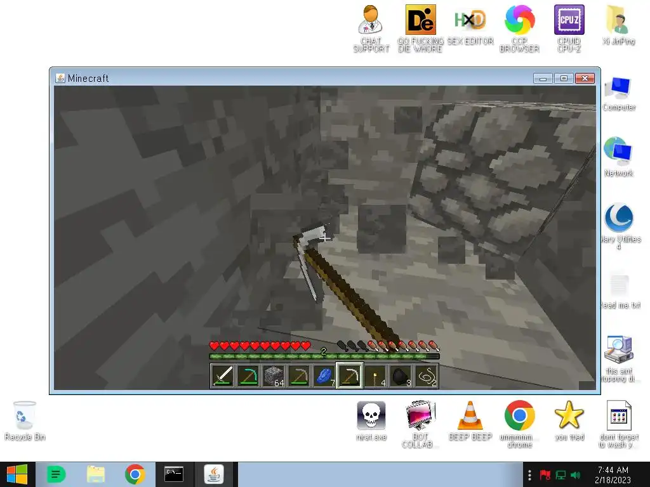The image size is (650, 487).
Task: Open the clock showing 7:44 AM
Action: point(613,475)
